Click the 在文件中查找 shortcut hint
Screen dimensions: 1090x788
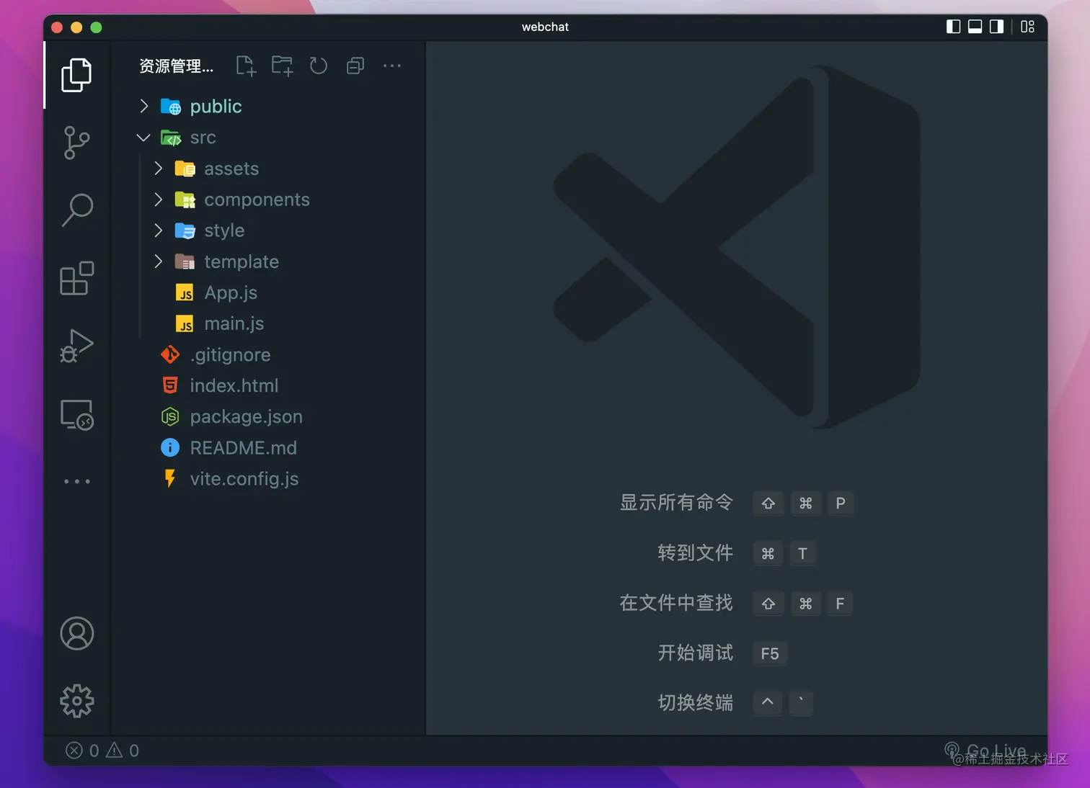pyautogui.click(x=676, y=602)
